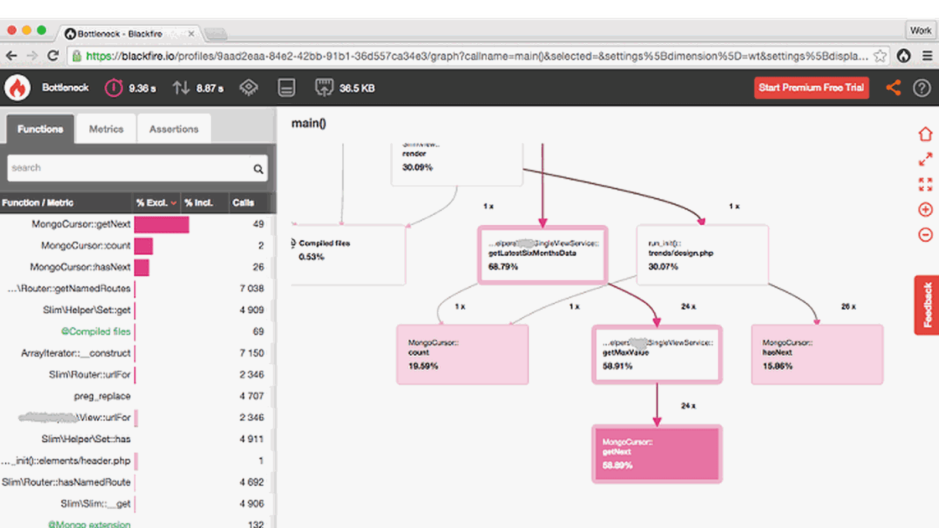The height and width of the screenshot is (528, 939).
Task: Click getLatestSixMonthsData 68.79% graph node
Action: coord(542,255)
